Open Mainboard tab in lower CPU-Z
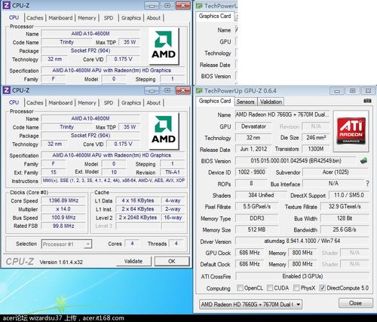Image resolution: width=377 pixels, height=322 pixels. (60, 103)
